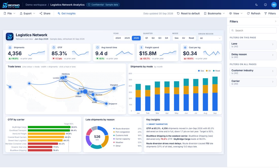Open Demo workspace breadcrumb

click(36, 5)
